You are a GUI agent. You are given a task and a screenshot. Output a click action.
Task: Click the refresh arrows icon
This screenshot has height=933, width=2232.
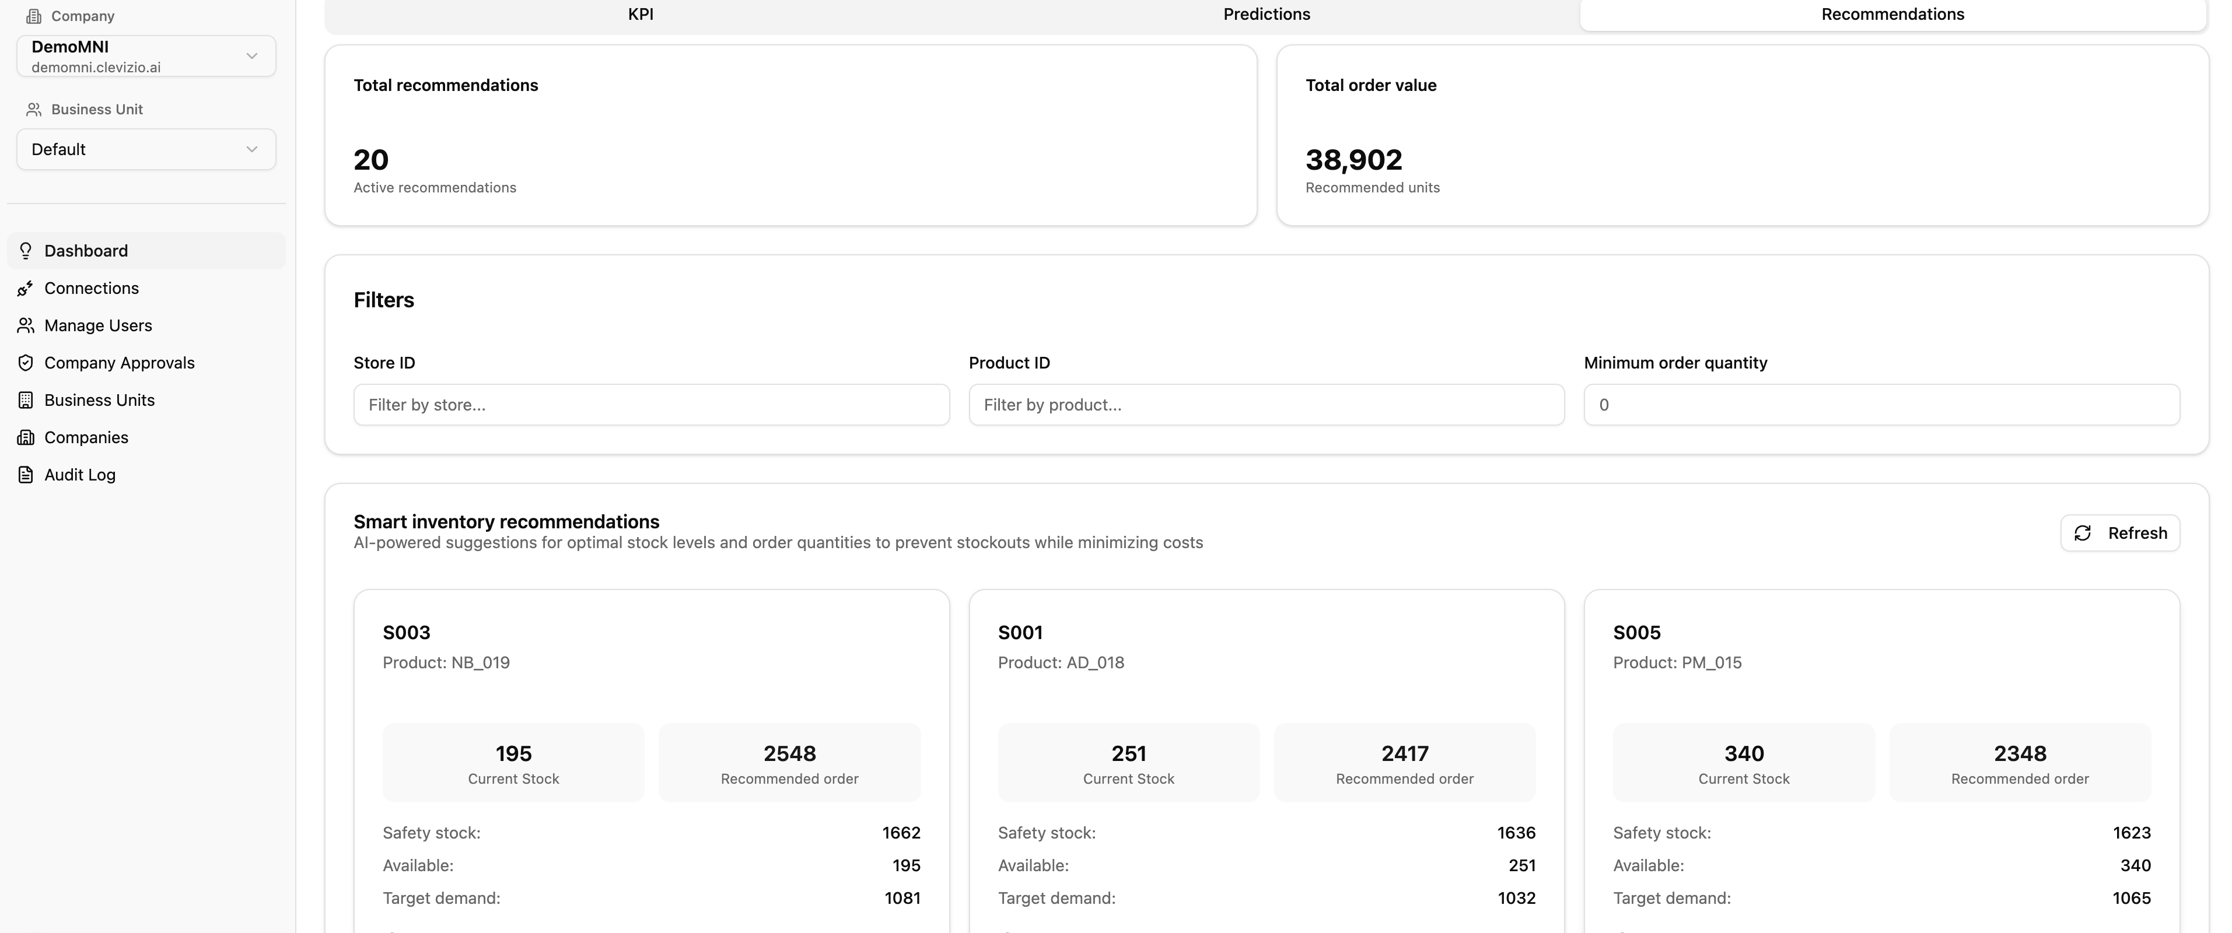(2083, 534)
